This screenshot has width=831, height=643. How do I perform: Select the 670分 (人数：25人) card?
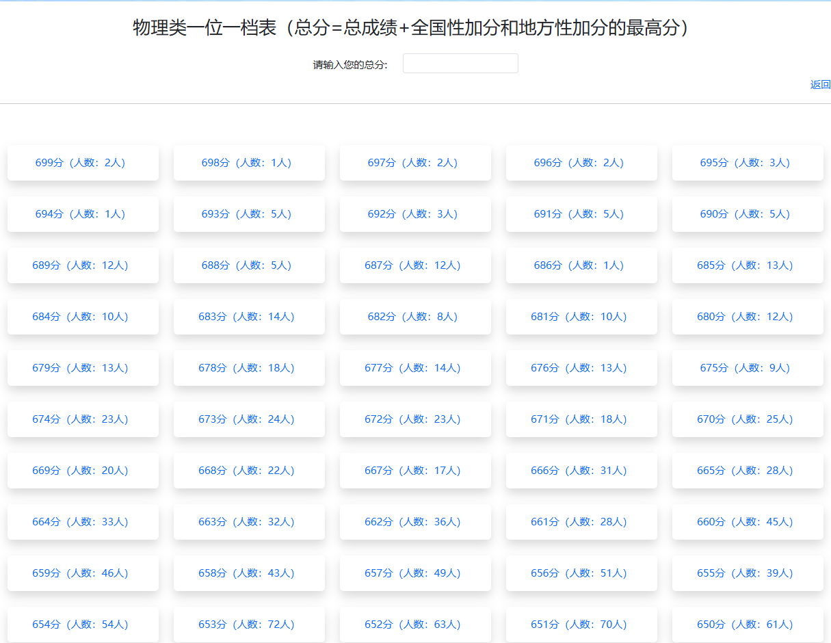point(748,419)
